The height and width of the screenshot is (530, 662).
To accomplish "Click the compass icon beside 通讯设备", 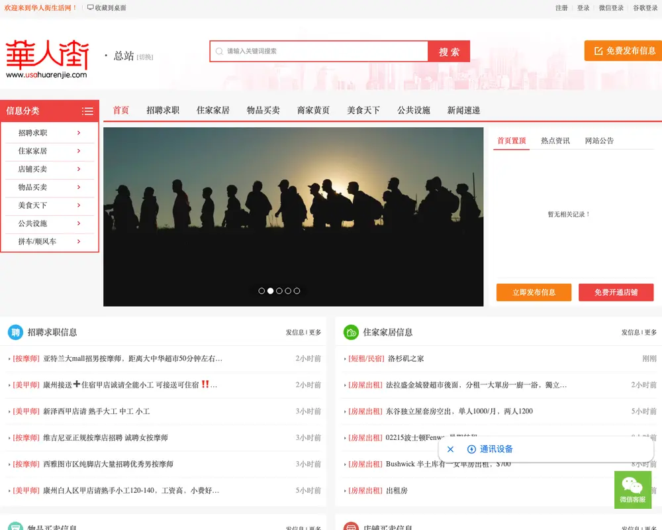I will pos(471,449).
